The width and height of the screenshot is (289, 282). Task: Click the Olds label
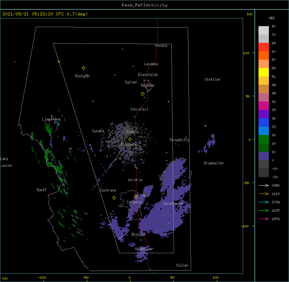pos(130,132)
